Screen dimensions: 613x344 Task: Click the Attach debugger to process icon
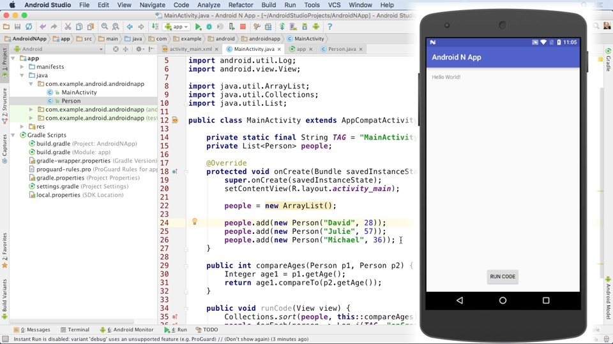232,27
